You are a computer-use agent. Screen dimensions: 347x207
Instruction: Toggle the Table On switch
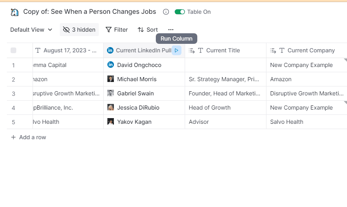click(179, 12)
